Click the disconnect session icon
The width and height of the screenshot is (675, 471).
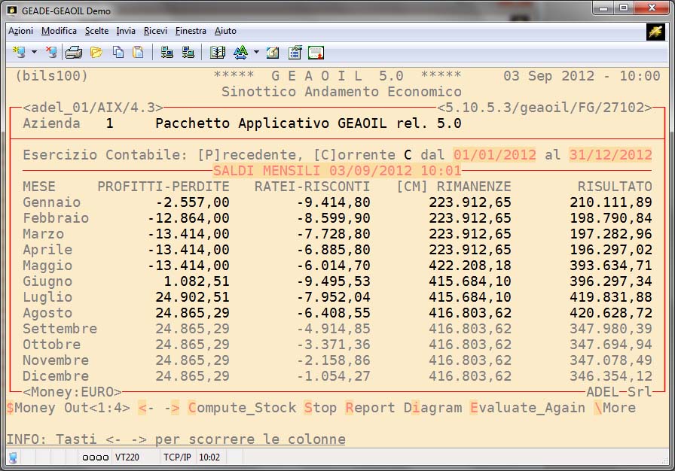pos(50,53)
